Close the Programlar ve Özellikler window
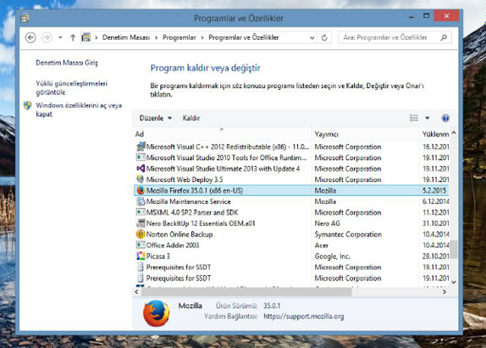 click(x=446, y=16)
